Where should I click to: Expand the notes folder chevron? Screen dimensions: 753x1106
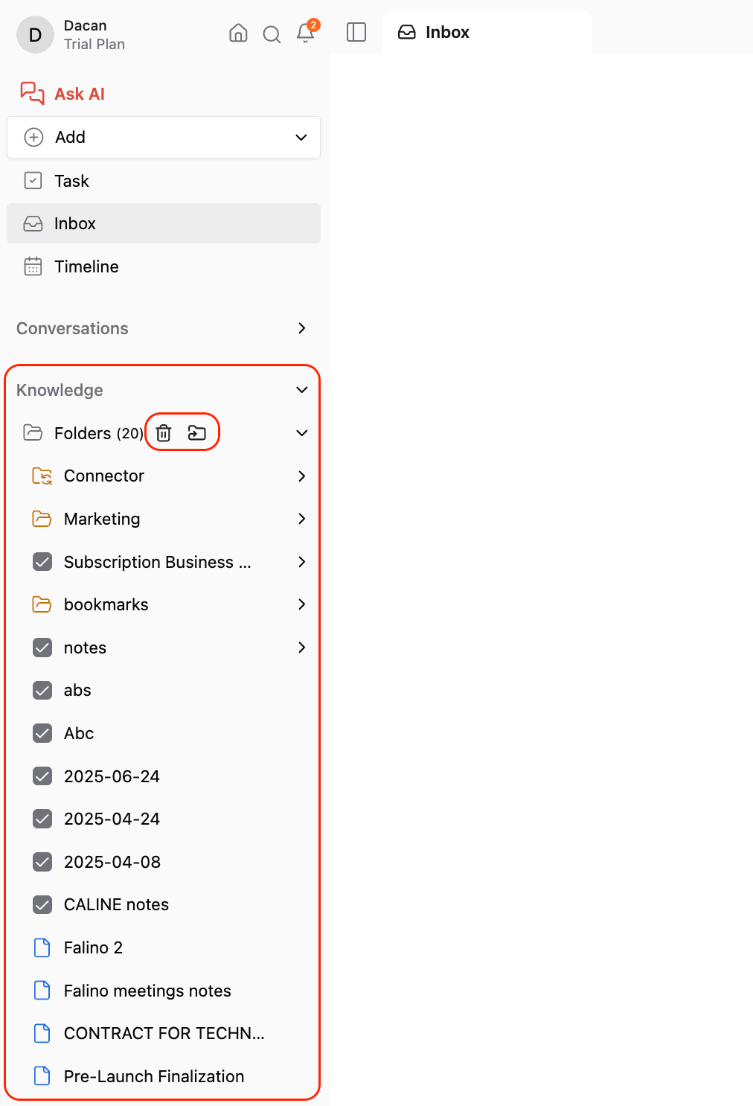pyautogui.click(x=301, y=647)
